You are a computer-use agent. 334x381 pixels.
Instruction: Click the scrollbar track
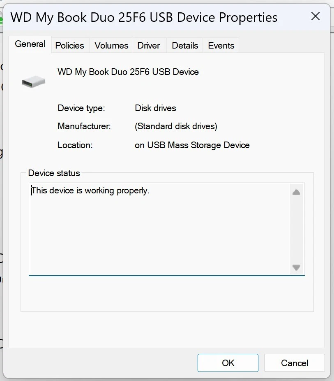[x=296, y=229]
